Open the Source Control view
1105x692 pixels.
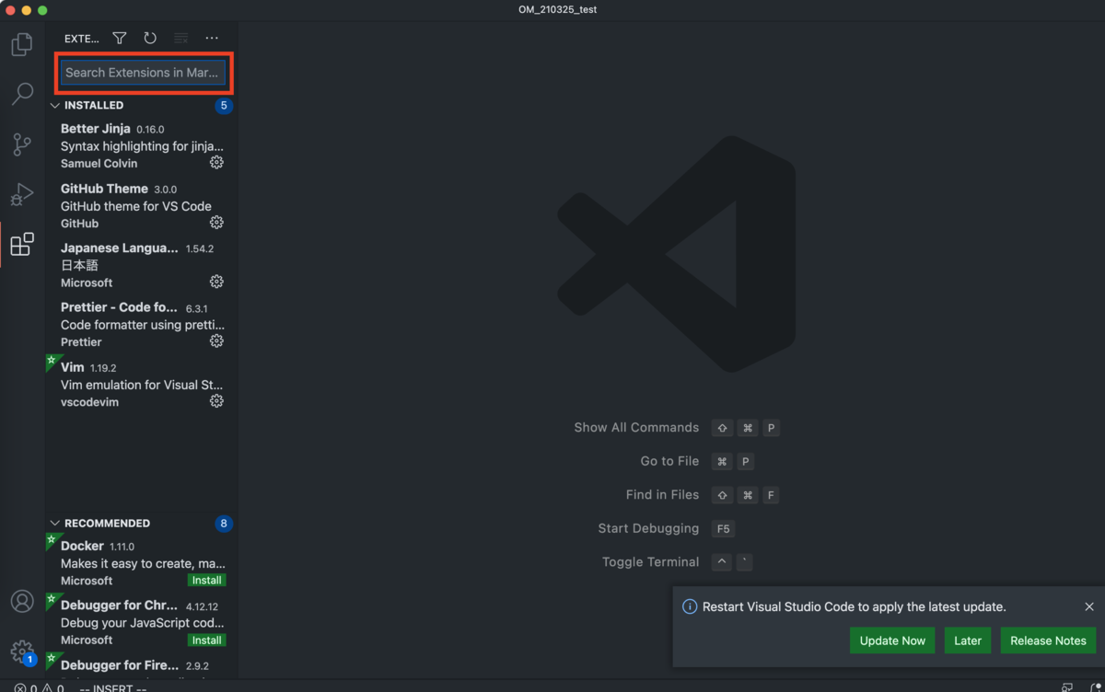(x=21, y=144)
